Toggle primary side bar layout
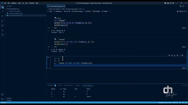The height and width of the screenshot is (105, 188). tap(165, 3)
